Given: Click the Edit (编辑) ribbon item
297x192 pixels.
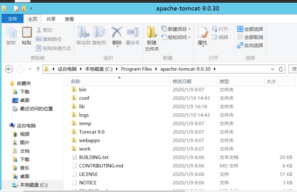Looking at the screenshot, I should (220, 37).
